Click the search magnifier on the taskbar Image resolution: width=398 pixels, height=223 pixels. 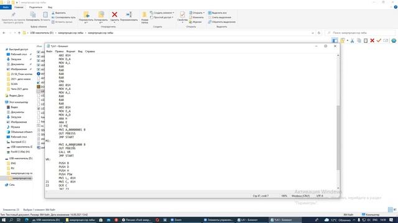(11, 220)
